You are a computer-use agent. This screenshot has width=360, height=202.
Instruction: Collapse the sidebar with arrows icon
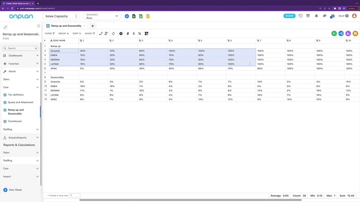pyautogui.click(x=5, y=27)
